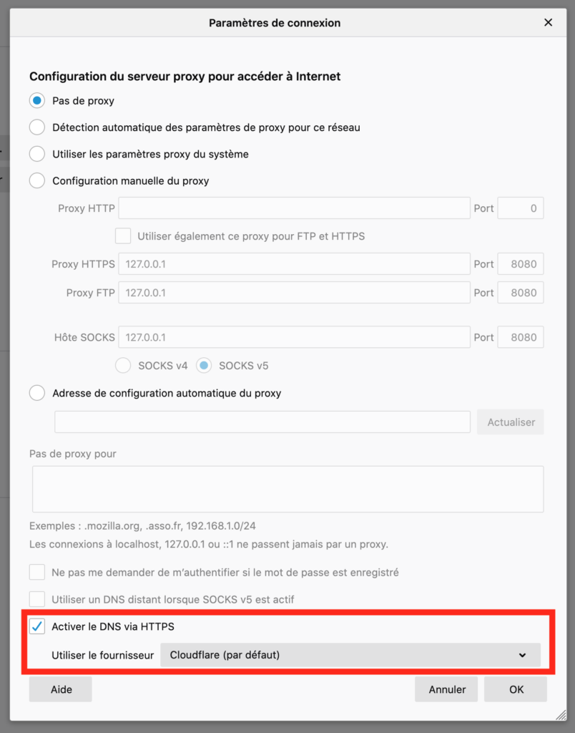The height and width of the screenshot is (733, 575).
Task: Select the "Pas de proxy" radio option
Action: (37, 101)
